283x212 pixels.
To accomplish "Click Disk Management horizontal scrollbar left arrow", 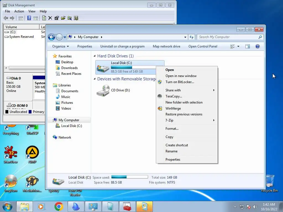I will point(6,68).
